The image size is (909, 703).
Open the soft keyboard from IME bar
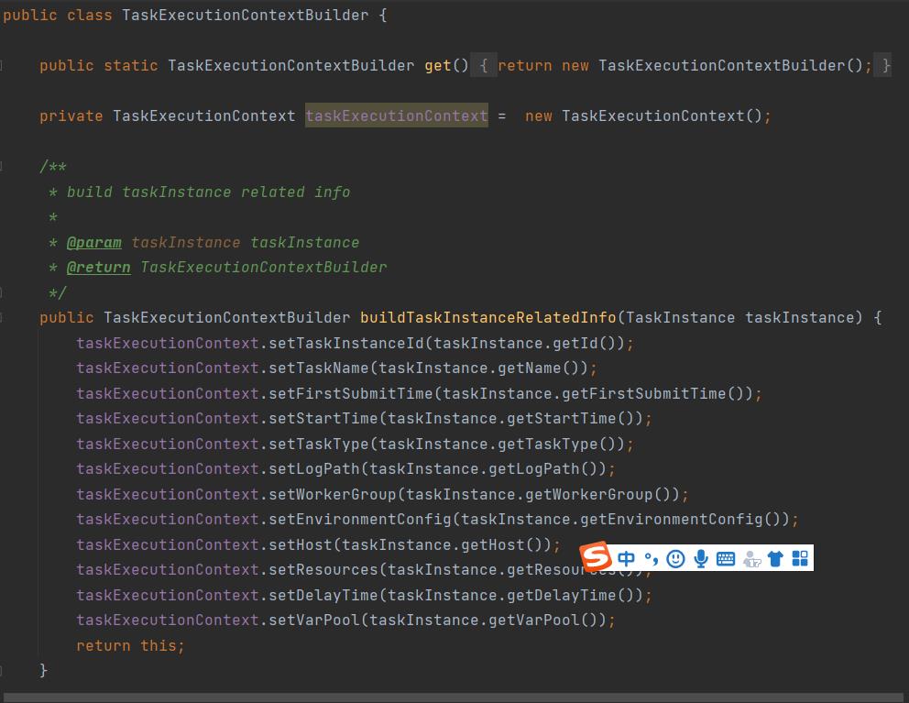(x=725, y=558)
